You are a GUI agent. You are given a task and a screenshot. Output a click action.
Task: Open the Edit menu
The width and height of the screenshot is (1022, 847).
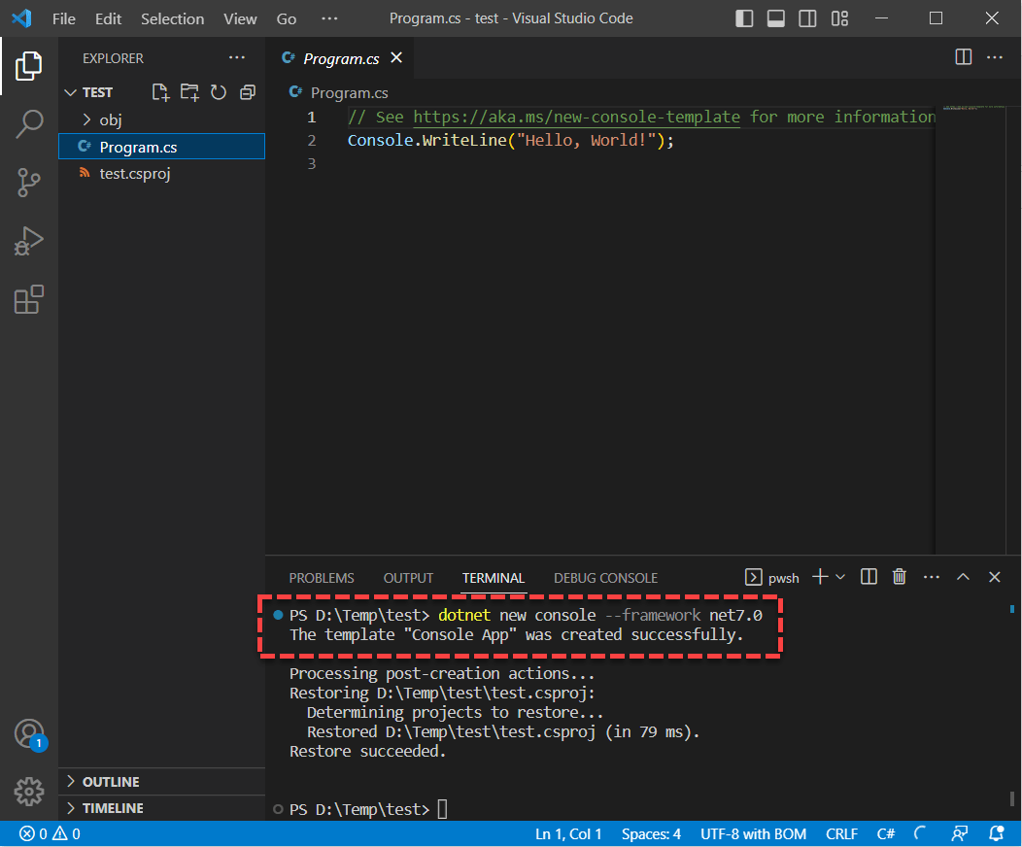108,18
